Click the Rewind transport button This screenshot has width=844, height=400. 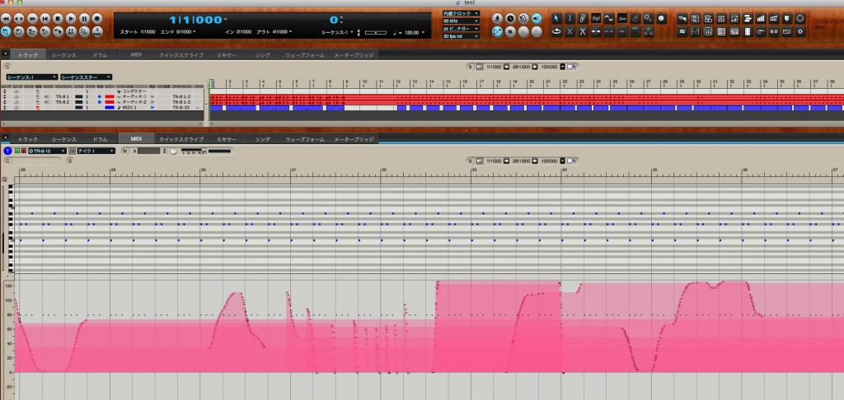(x=6, y=19)
